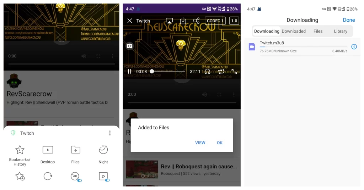Open Rev || Roboquest again video thumbnail
Image resolution: width=364 pixels, height=190 pixels.
(x=142, y=169)
